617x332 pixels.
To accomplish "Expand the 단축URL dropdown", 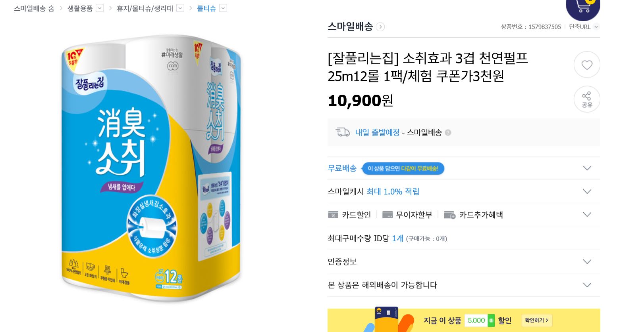I will tap(596, 27).
